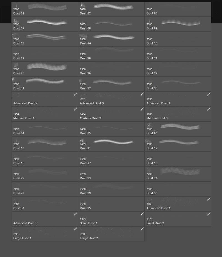The height and width of the screenshot is (257, 222).
Task: Click the brush icon on Advanced Dust 2
Action: [75, 94]
